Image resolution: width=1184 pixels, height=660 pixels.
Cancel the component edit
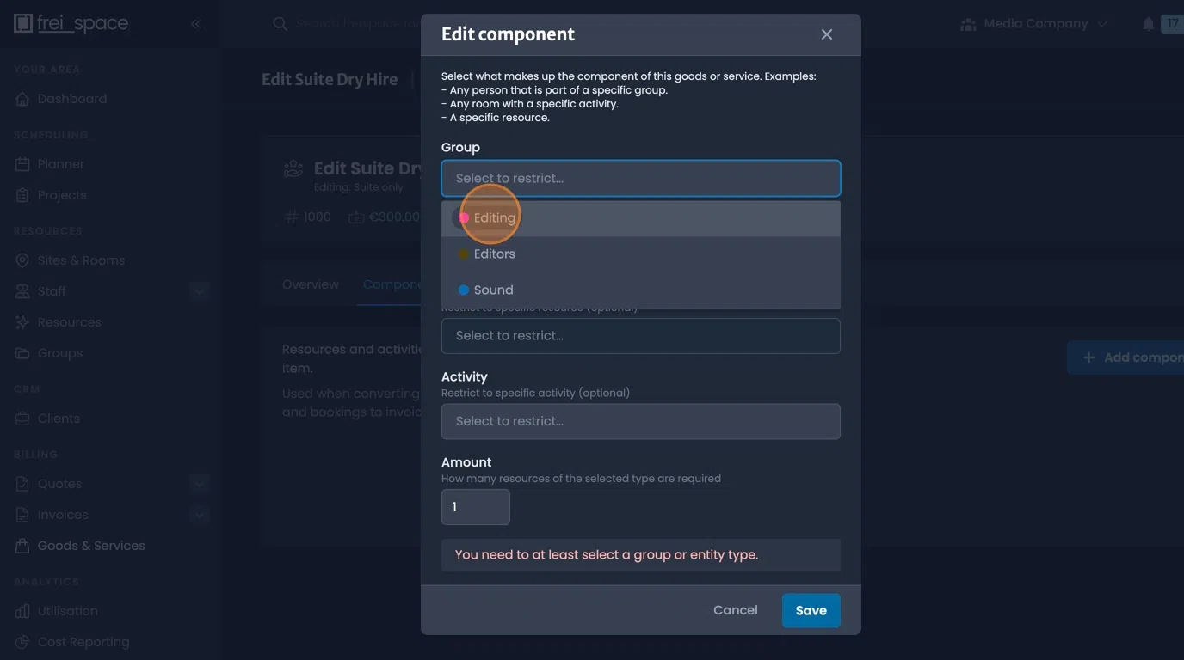click(735, 609)
